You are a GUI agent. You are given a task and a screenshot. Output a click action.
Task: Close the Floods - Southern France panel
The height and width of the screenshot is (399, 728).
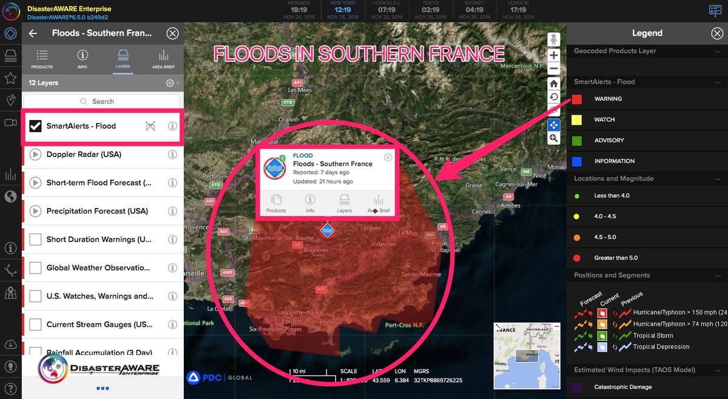pos(173,33)
